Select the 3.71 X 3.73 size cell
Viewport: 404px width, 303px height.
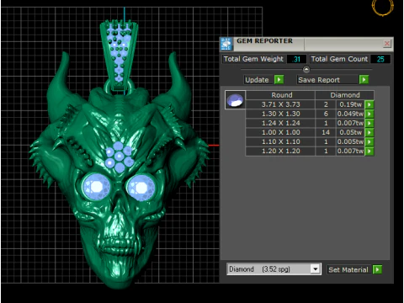pyautogui.click(x=280, y=104)
